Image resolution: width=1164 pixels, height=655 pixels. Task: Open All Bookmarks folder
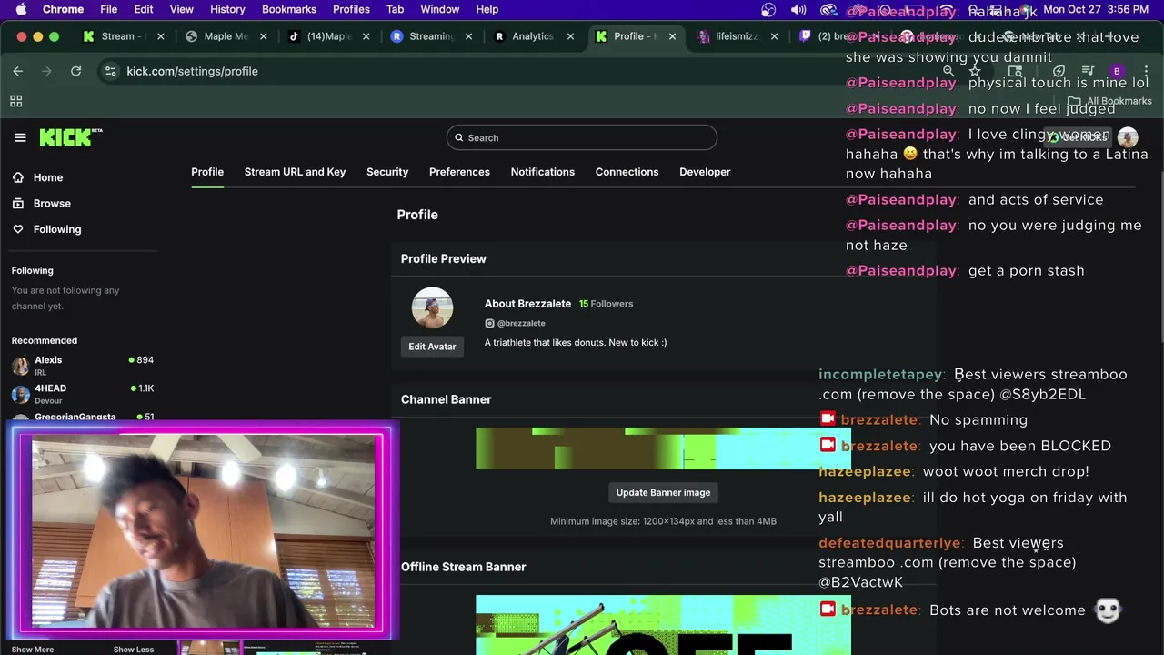[x=1109, y=101]
